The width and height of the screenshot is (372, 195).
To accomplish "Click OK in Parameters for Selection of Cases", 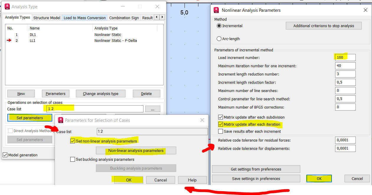I will click(129, 180).
